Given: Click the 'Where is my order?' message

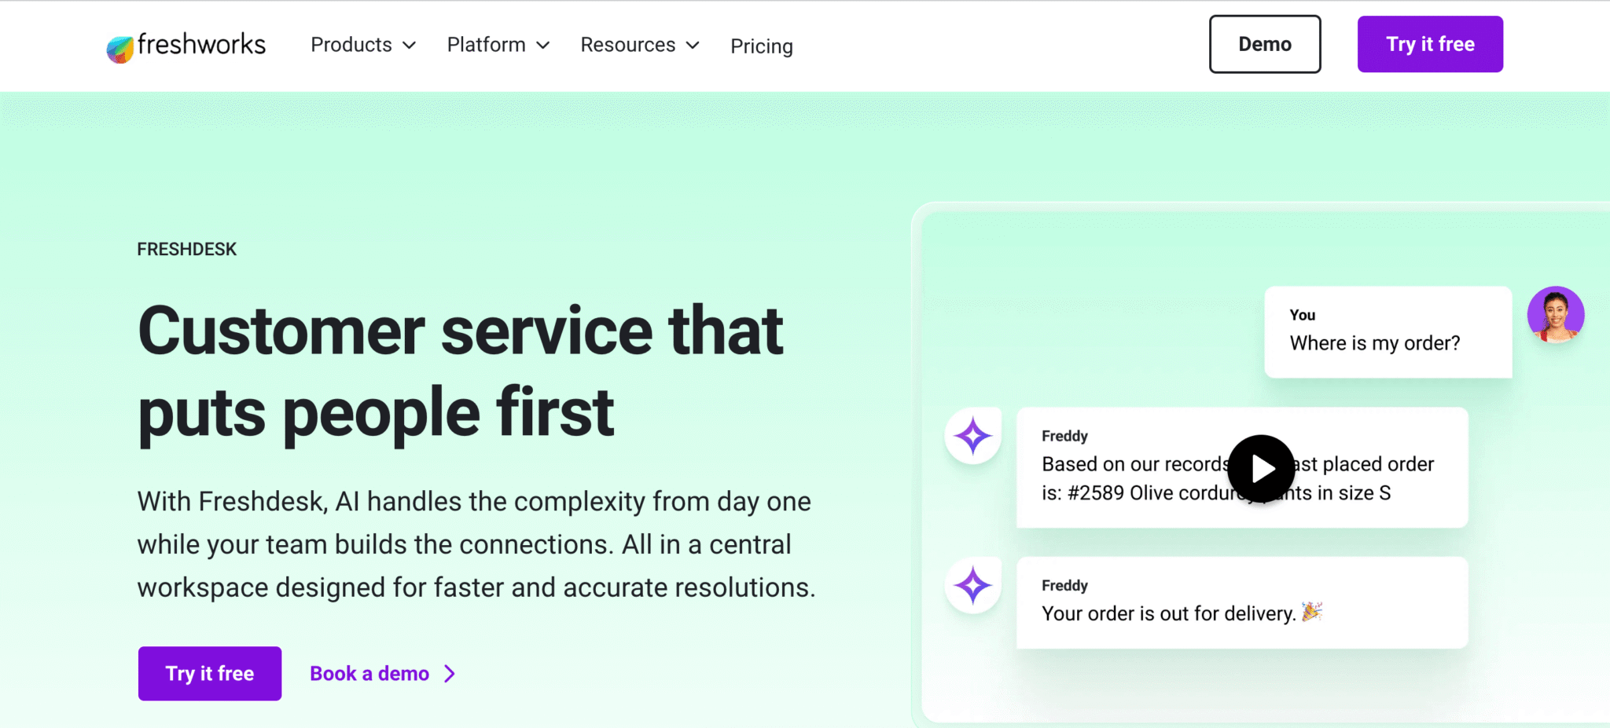Looking at the screenshot, I should click(1388, 332).
